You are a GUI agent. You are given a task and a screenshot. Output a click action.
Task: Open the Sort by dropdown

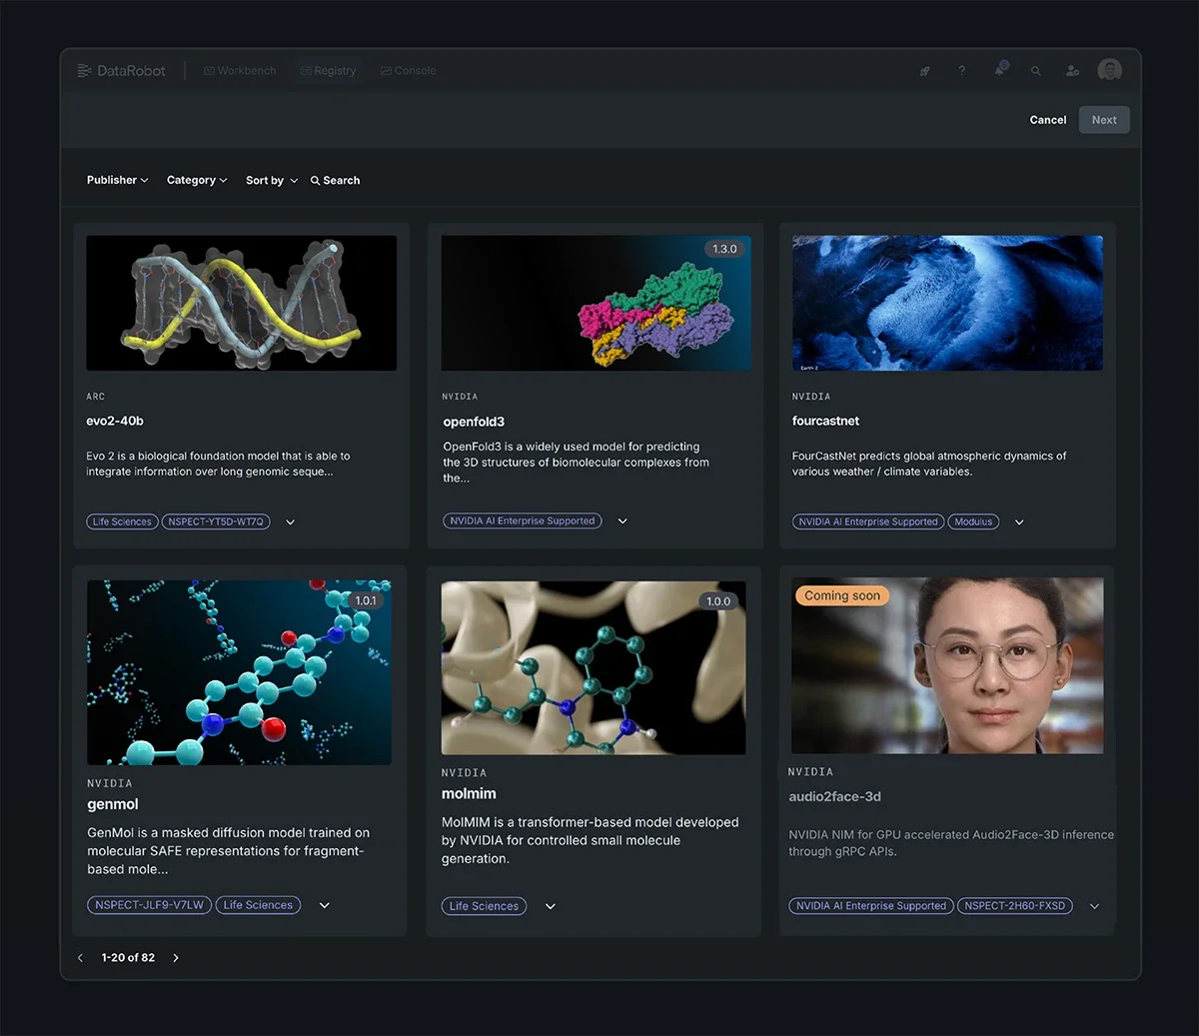point(272,181)
